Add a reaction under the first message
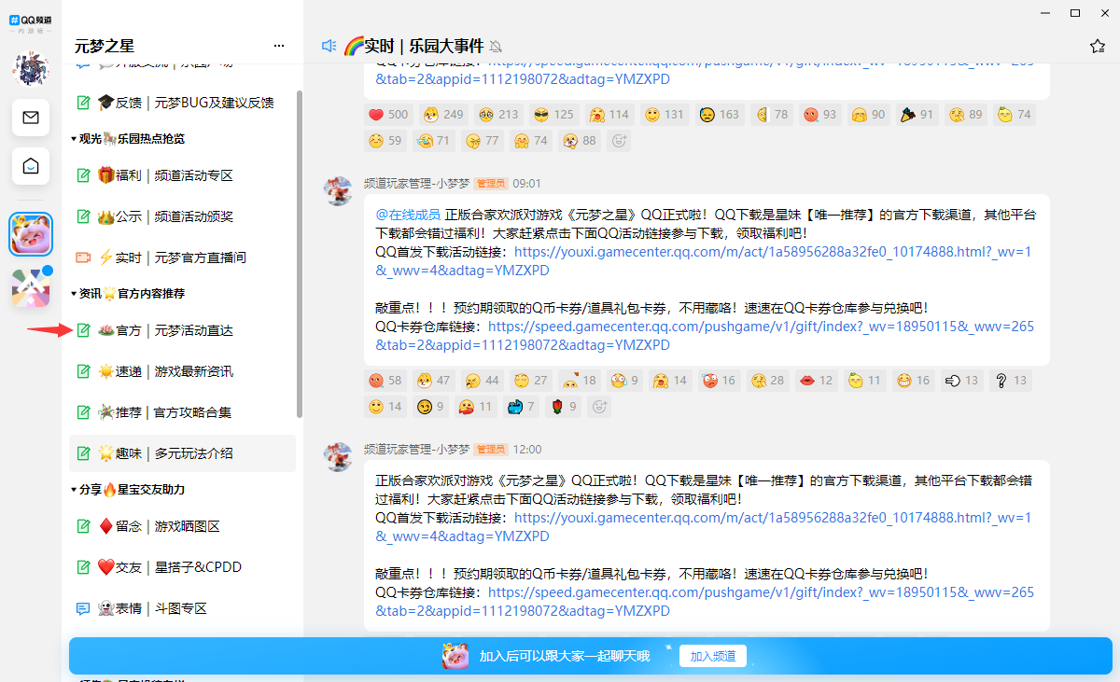The height and width of the screenshot is (682, 1120). pyautogui.click(x=618, y=141)
